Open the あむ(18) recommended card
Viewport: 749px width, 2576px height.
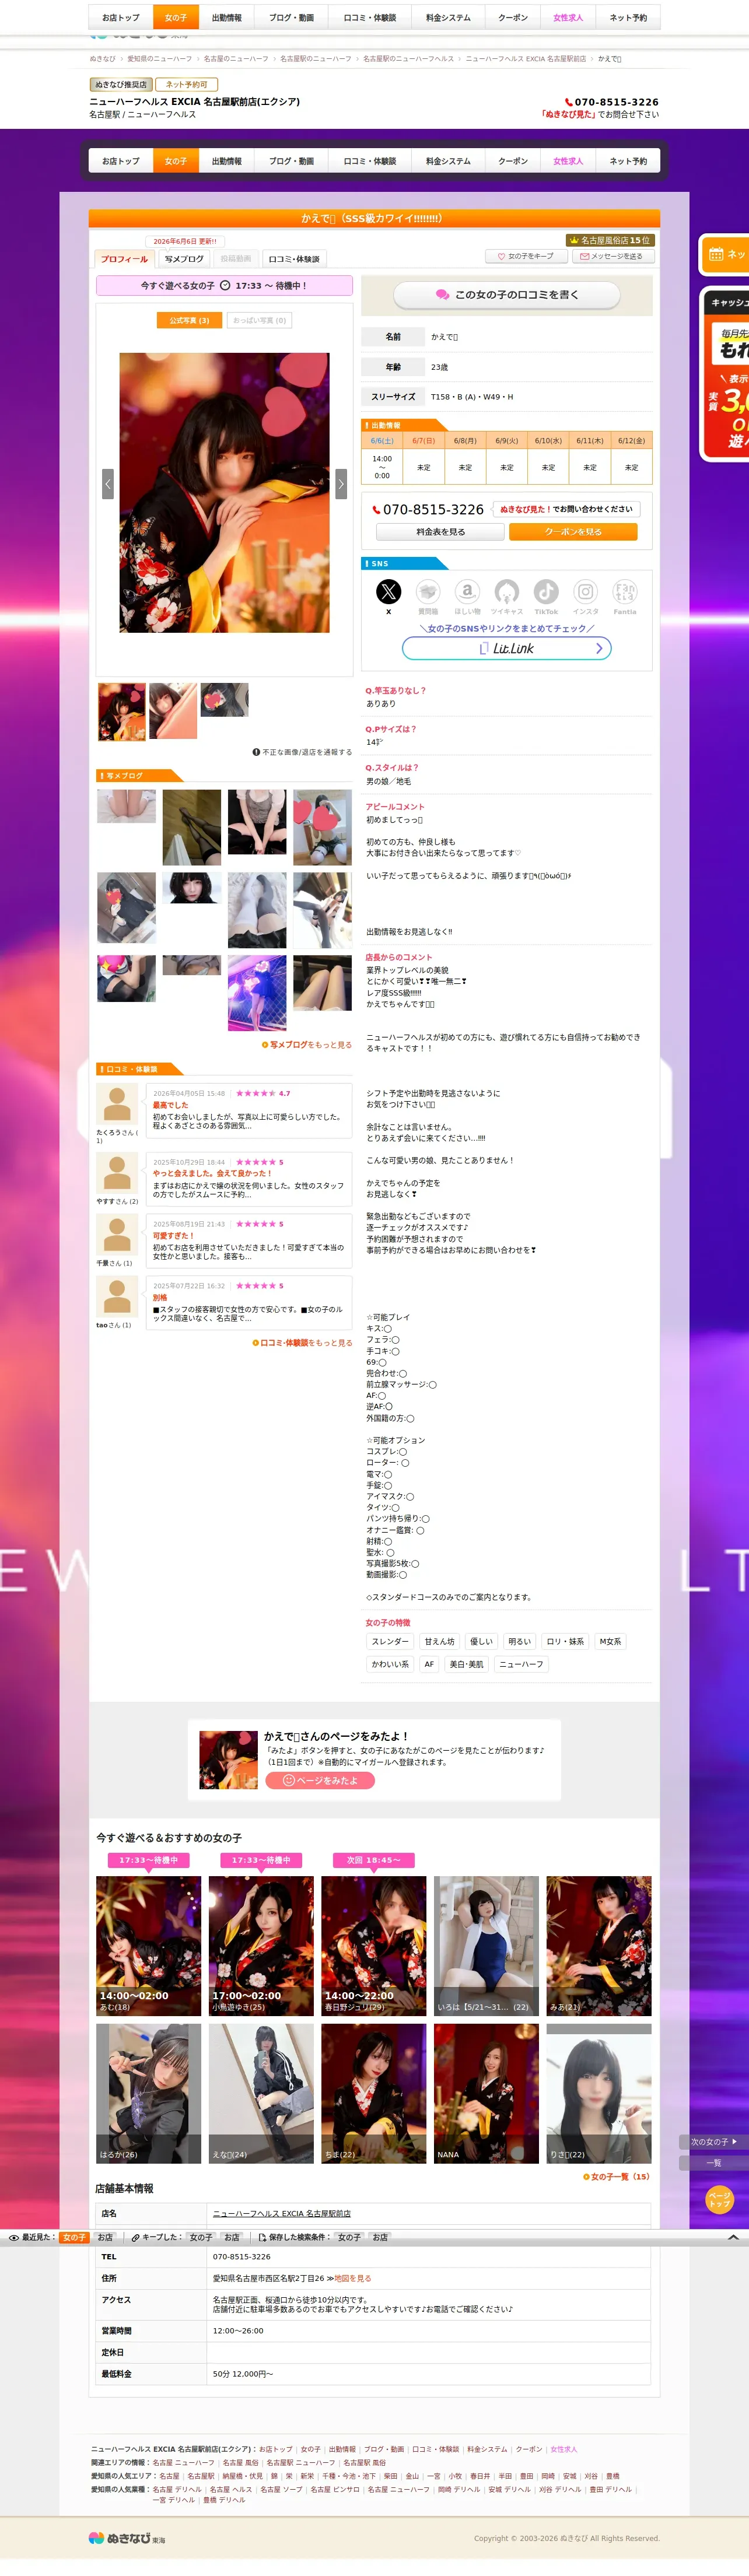pyautogui.click(x=149, y=1946)
